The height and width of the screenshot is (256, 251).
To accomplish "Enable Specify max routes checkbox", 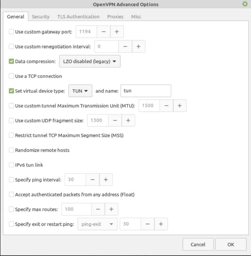I will 11,209.
